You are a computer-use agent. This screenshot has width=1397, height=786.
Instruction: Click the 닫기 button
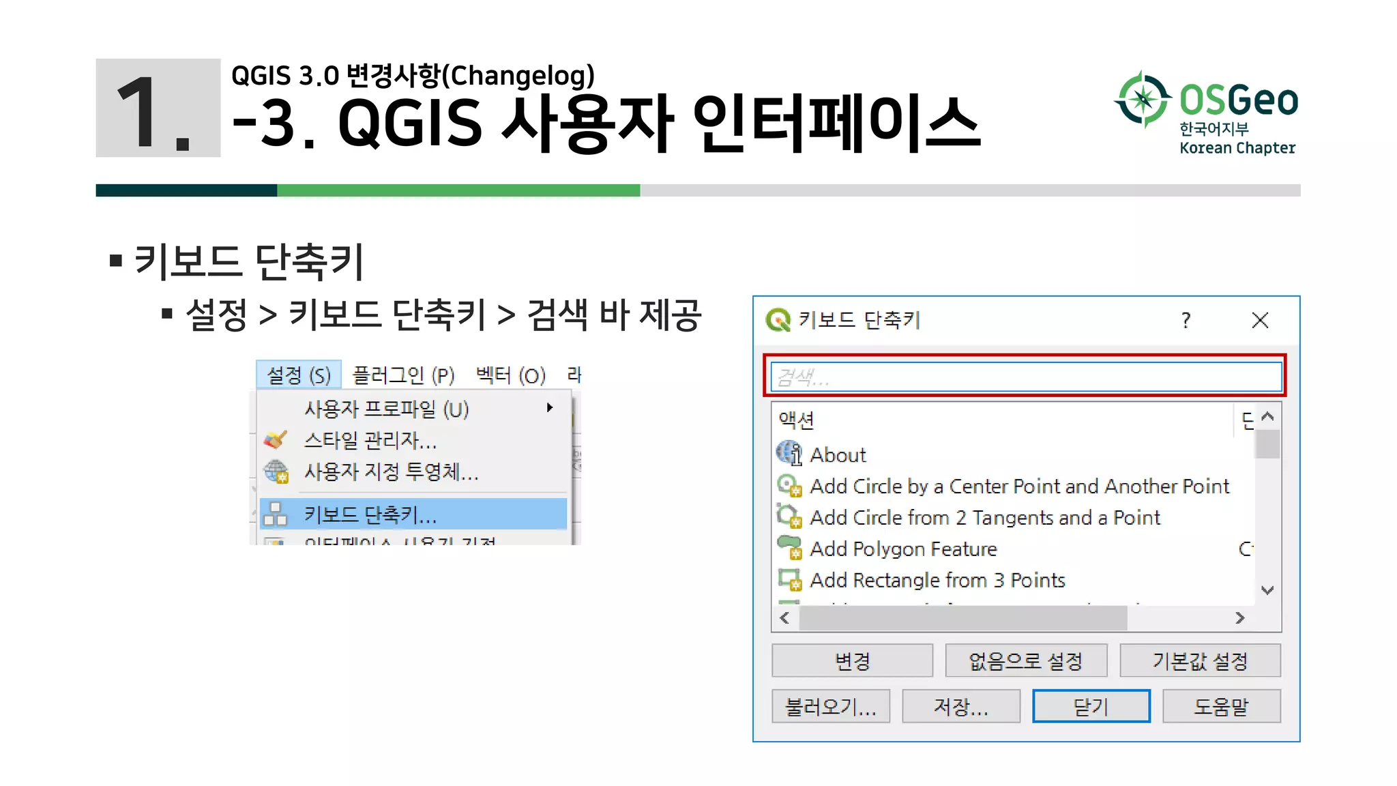(1091, 706)
